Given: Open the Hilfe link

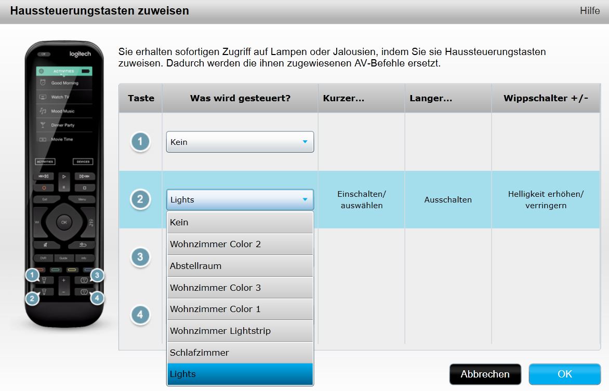Looking at the screenshot, I should pos(590,11).
